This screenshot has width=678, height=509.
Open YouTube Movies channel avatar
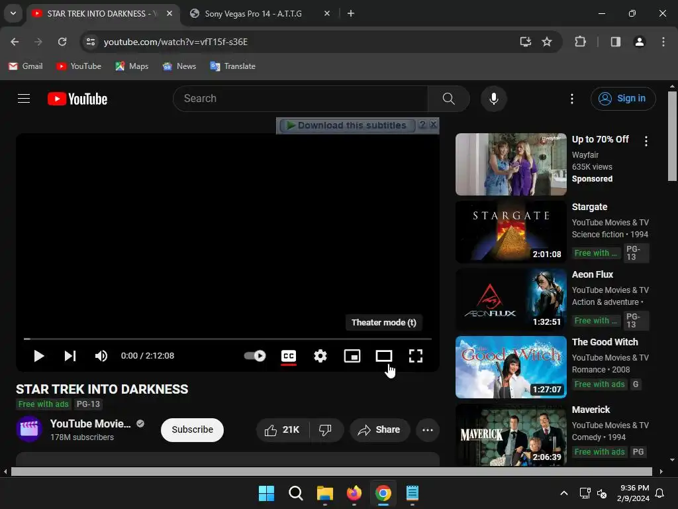point(29,429)
